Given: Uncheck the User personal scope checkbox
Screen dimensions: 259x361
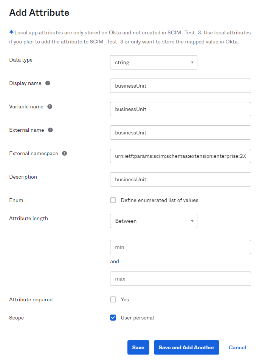Looking at the screenshot, I should [113, 318].
